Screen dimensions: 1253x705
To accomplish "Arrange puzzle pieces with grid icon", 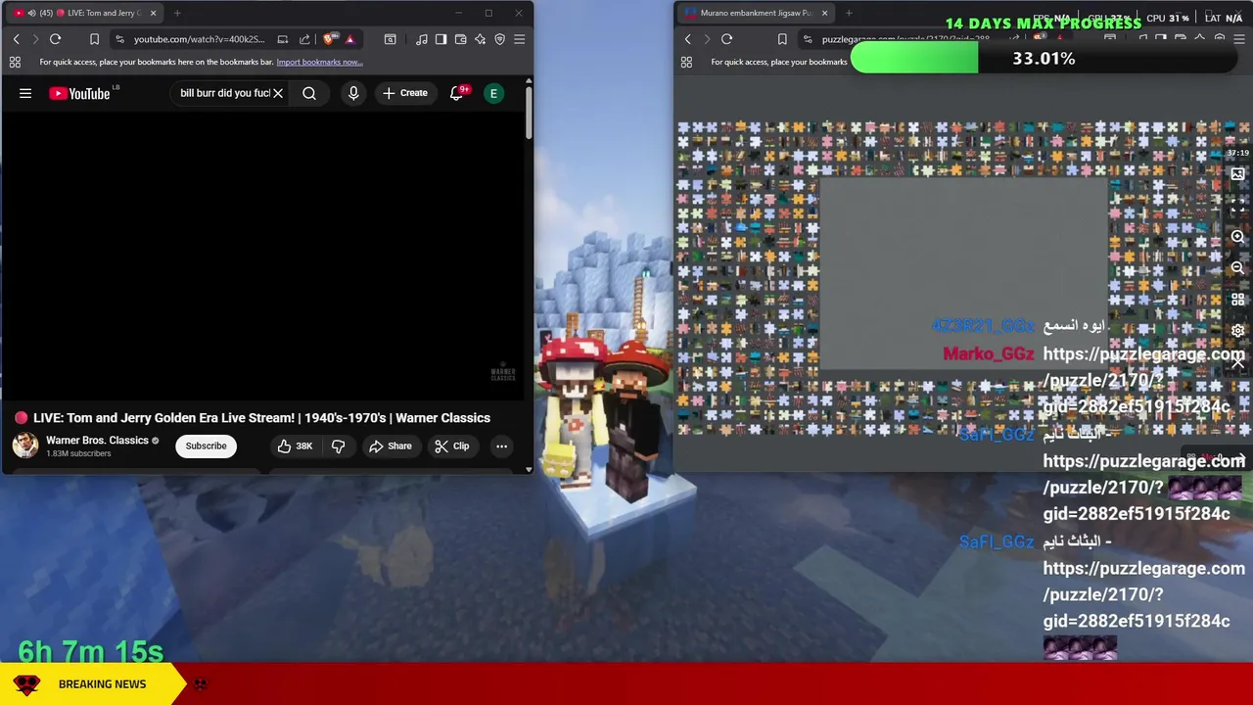I will click(1237, 300).
